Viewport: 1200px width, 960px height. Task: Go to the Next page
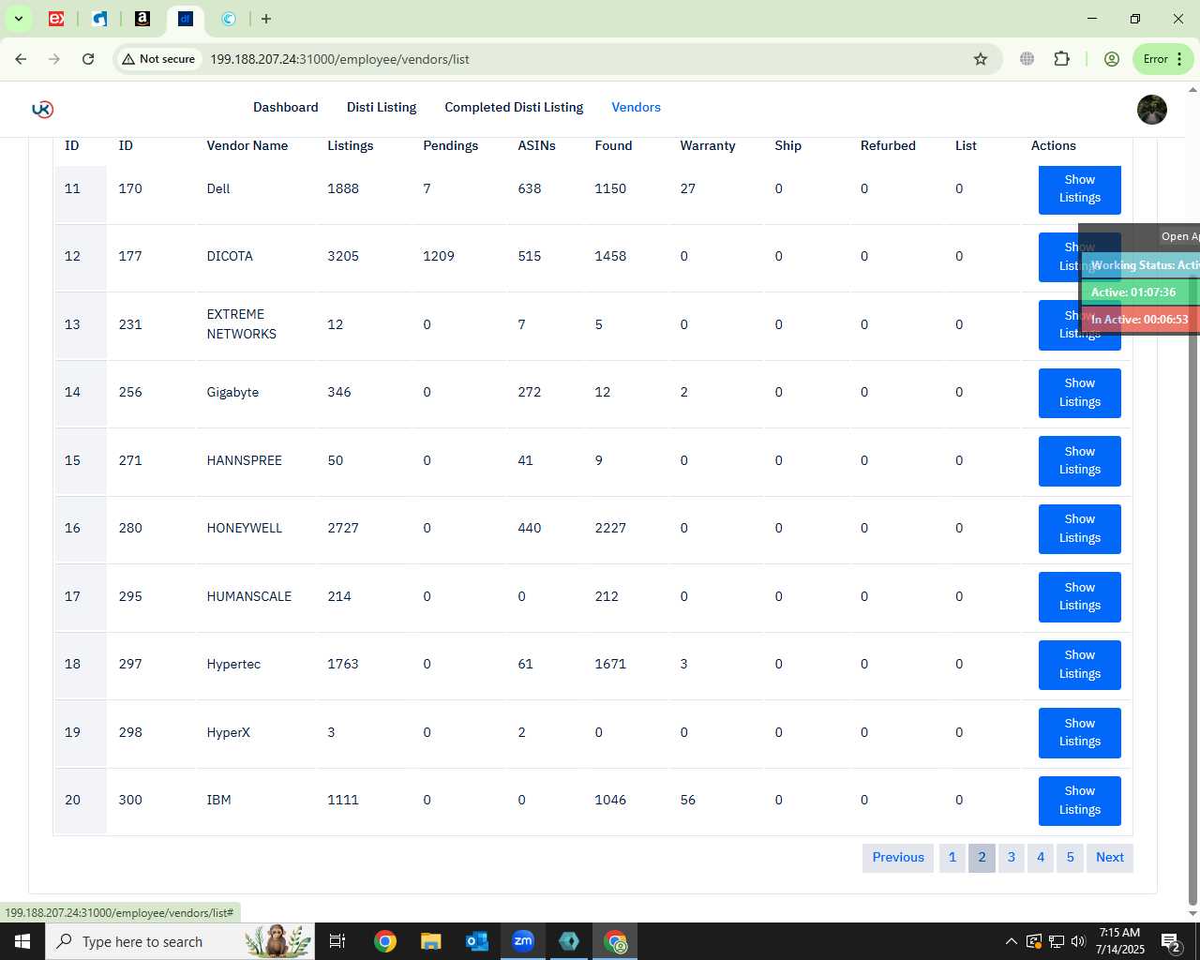coord(1110,858)
